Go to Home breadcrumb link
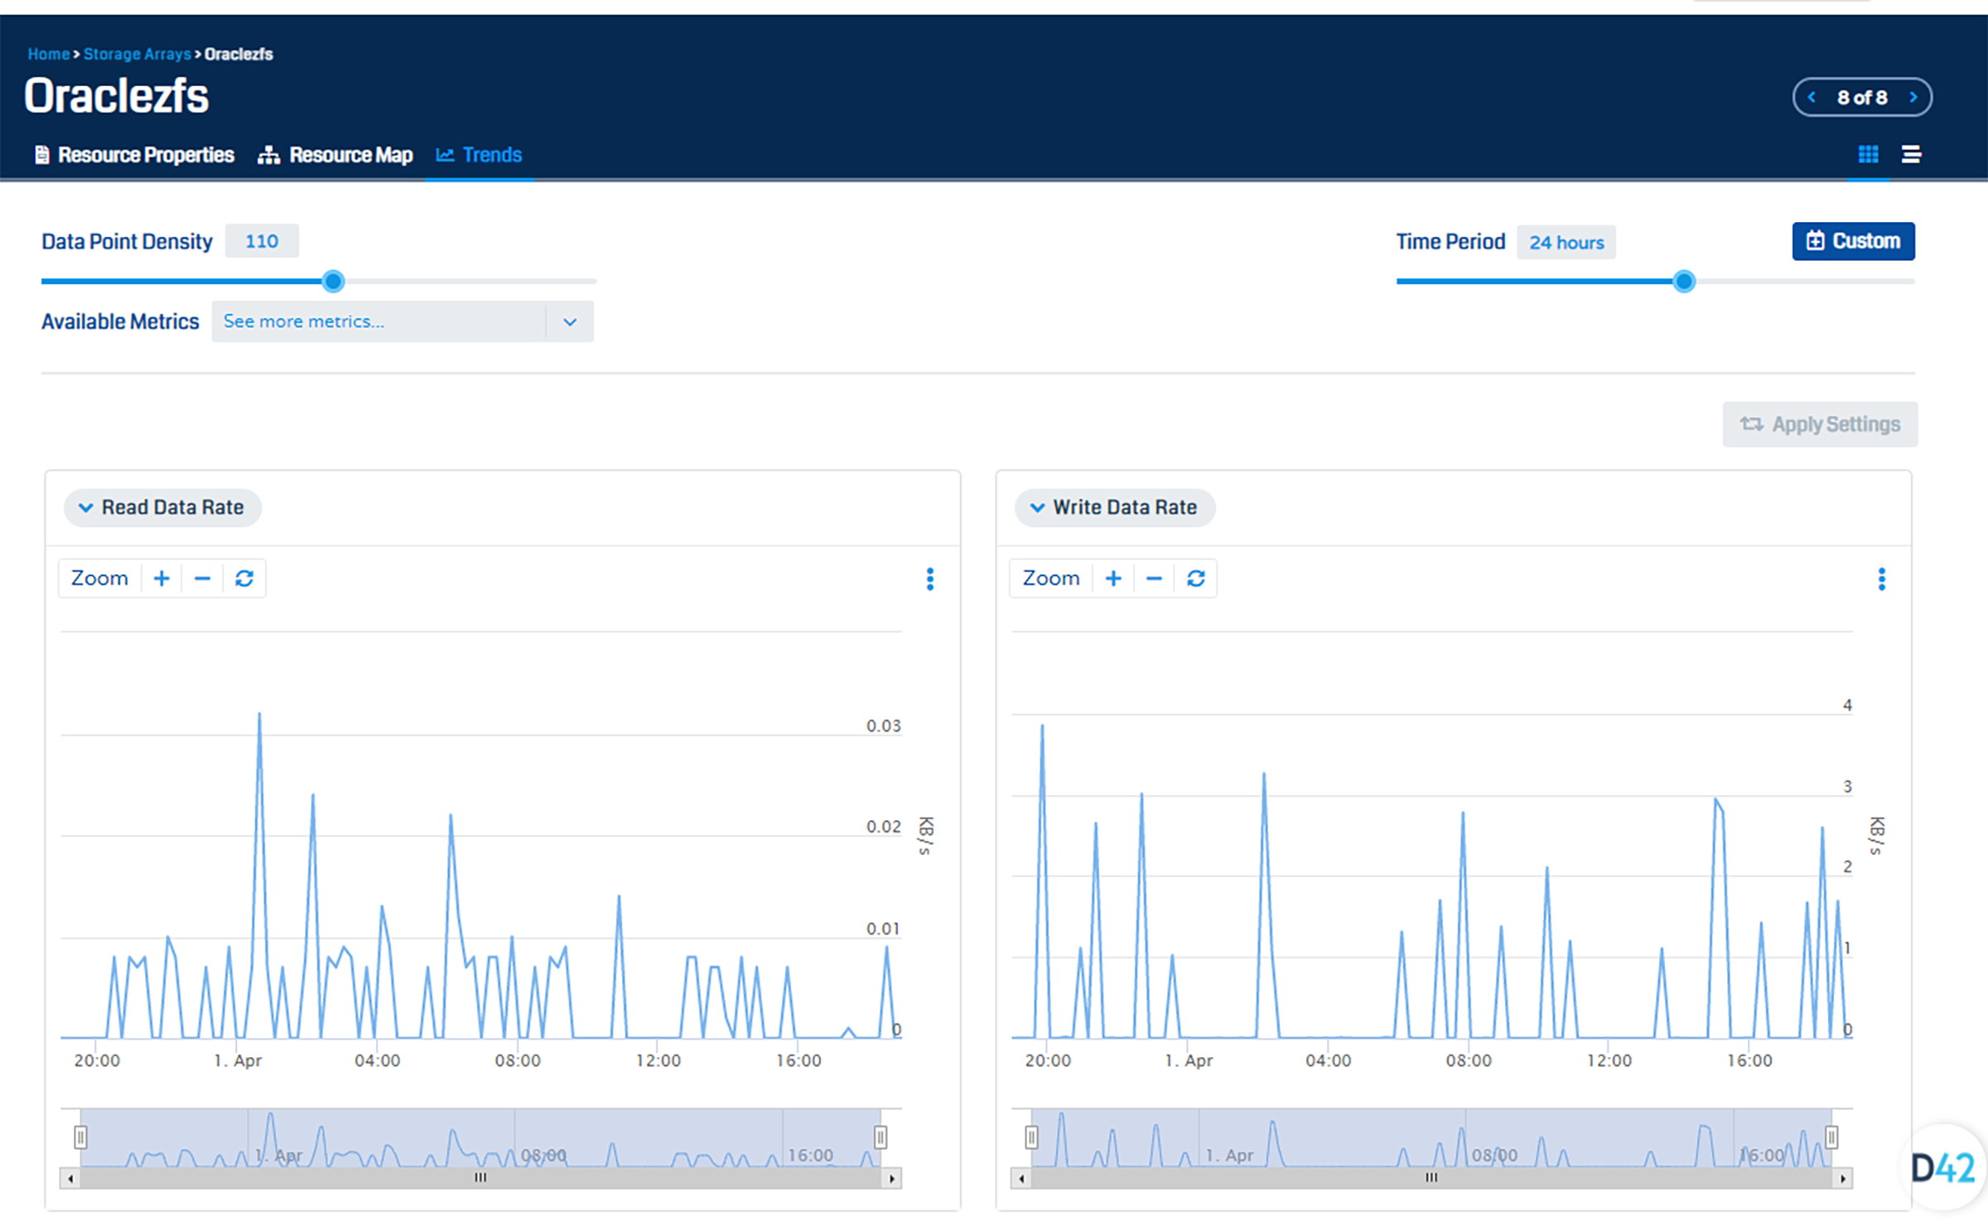The height and width of the screenshot is (1222, 1988). (49, 54)
